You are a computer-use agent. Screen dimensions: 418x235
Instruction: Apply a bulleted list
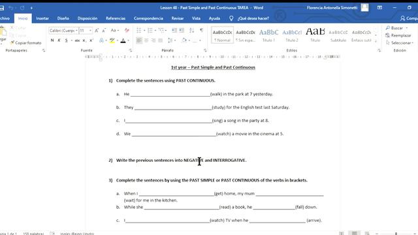click(x=139, y=31)
